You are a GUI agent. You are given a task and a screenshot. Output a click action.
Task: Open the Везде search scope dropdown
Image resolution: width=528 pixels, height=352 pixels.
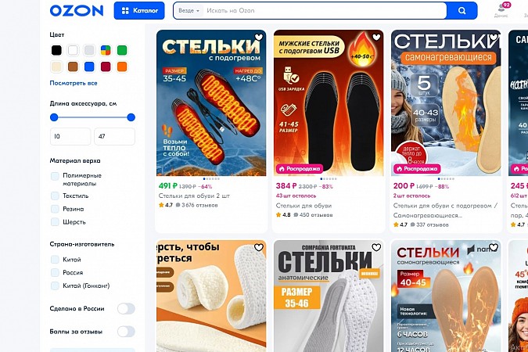189,11
